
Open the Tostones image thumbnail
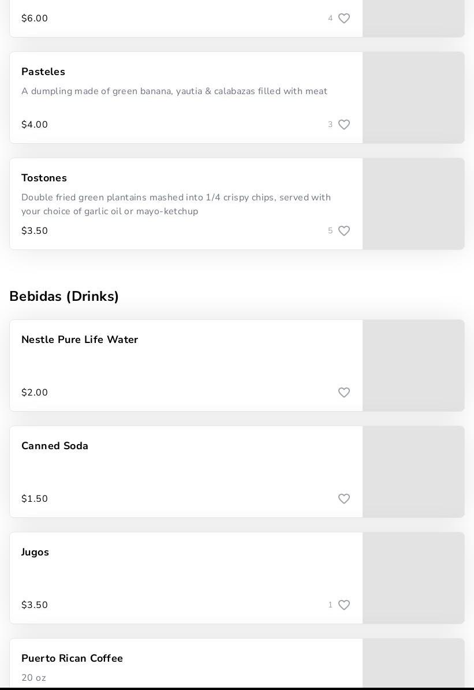coord(413,204)
